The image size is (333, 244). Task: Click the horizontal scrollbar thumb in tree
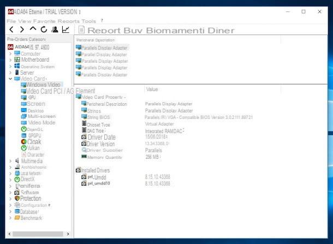tap(38, 234)
